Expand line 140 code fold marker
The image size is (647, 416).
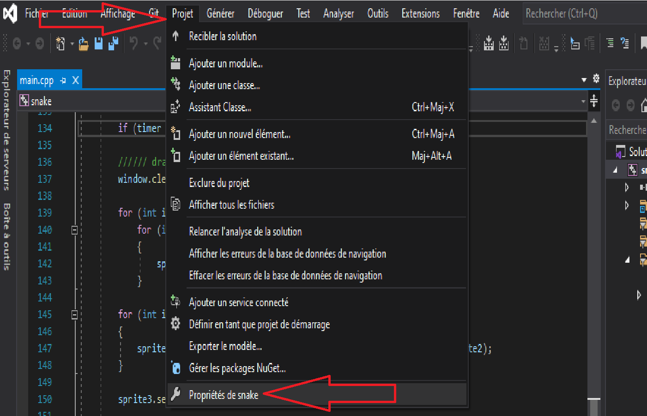point(74,229)
